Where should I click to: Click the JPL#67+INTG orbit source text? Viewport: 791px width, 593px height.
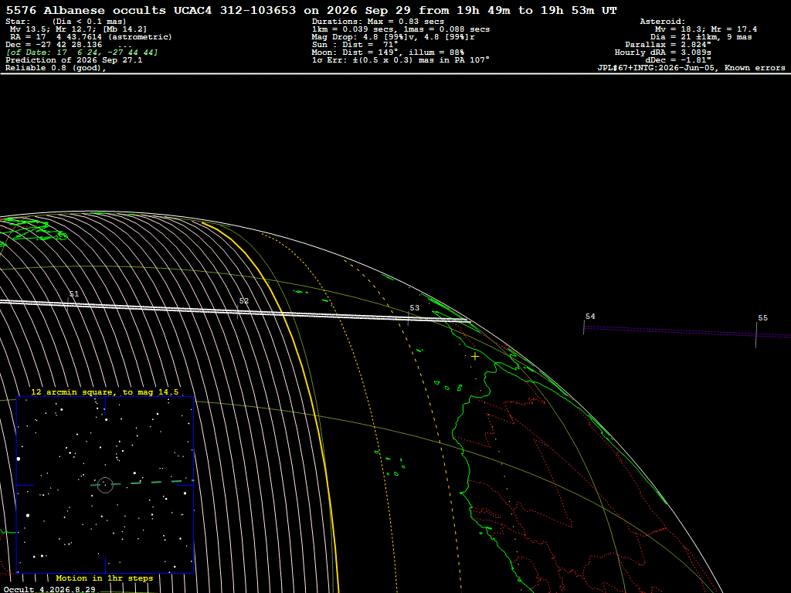[x=691, y=68]
